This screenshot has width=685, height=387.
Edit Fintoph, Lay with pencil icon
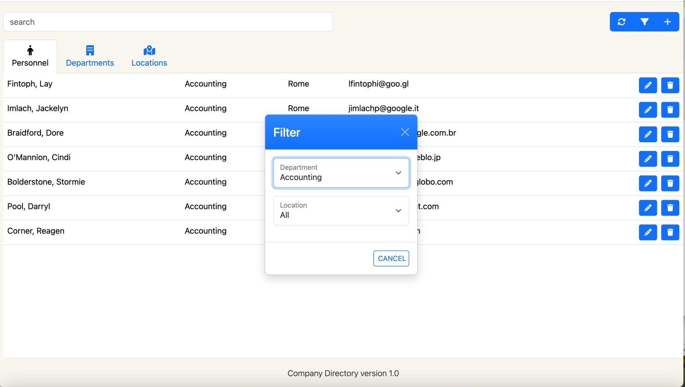click(648, 85)
